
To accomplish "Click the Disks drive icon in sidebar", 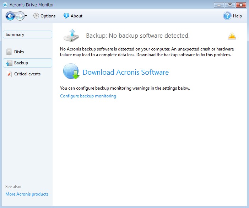I will coord(9,52).
